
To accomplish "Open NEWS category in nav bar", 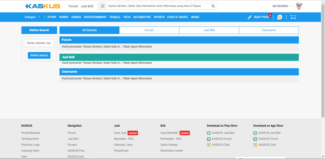I will [x=195, y=17].
